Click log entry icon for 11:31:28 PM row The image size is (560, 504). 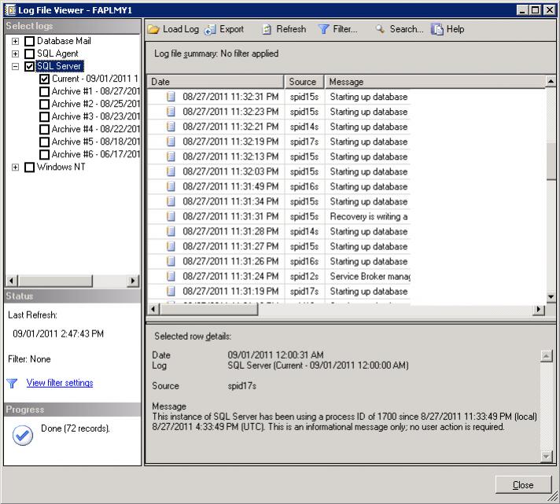[171, 231]
